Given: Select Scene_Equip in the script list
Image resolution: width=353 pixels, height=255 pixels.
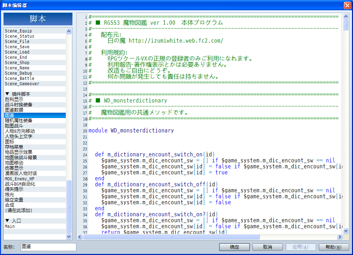Looking at the screenshot, I should (x=35, y=31).
